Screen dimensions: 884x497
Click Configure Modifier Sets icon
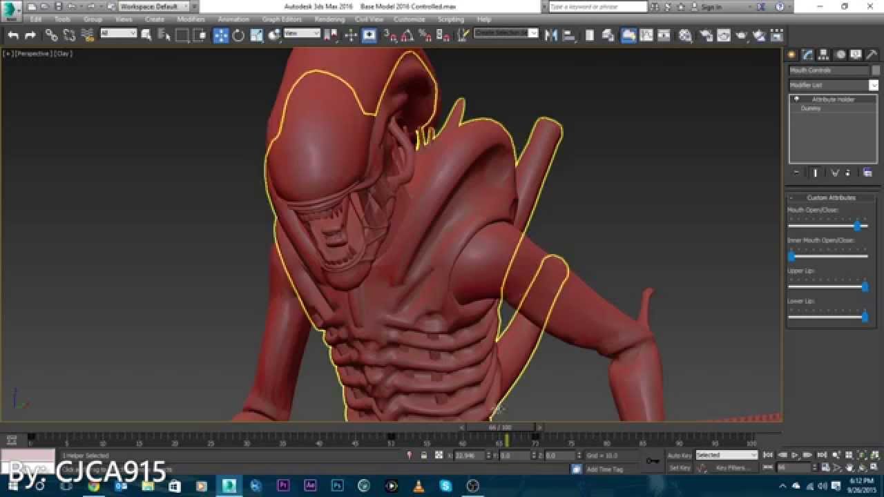point(868,173)
